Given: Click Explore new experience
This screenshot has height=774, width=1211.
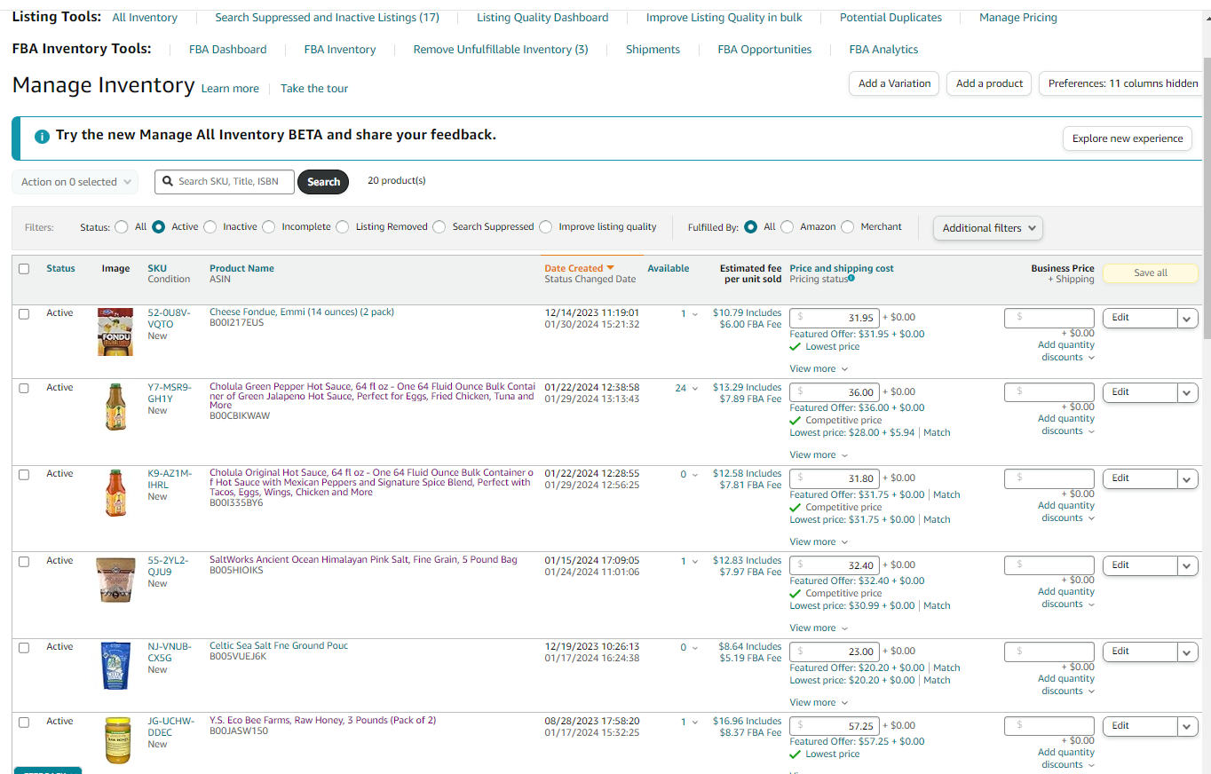Looking at the screenshot, I should point(1128,138).
